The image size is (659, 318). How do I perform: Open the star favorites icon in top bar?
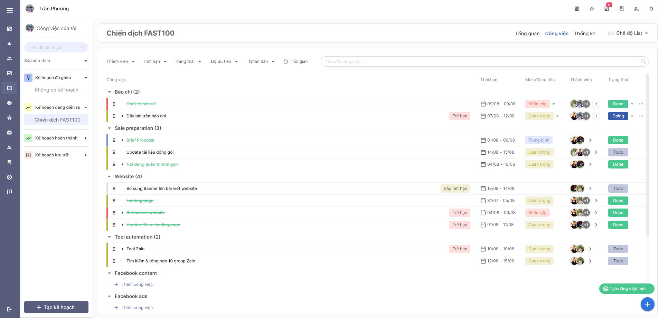[592, 9]
